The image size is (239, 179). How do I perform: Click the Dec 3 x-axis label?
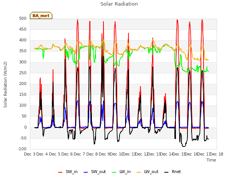(30, 154)
